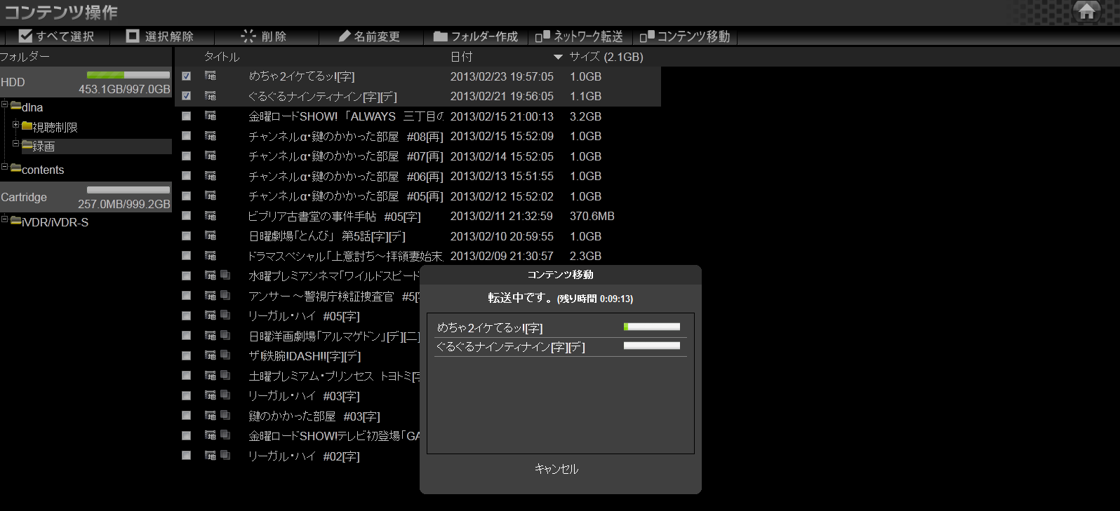This screenshot has height=511, width=1120.
Task: Click the めちゃ2イケてるッ! transfer progress bar
Action: coord(652,327)
